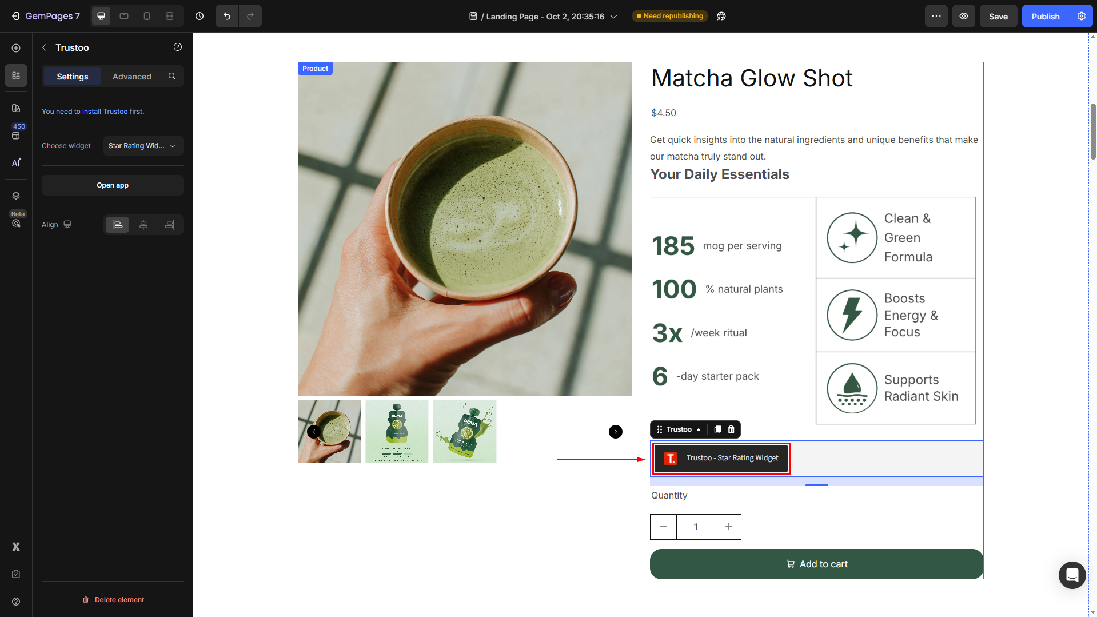
Task: Click the undo arrow icon
Action: pos(227,16)
